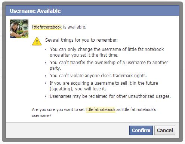Click the 'Are you sure you want to set' text

coord(58,109)
